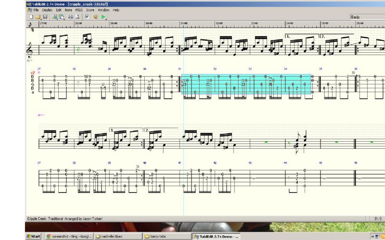Open the 'banjo tabs' folder taskbar button
Image resolution: width=385 pixels, height=240 pixels.
point(167,236)
